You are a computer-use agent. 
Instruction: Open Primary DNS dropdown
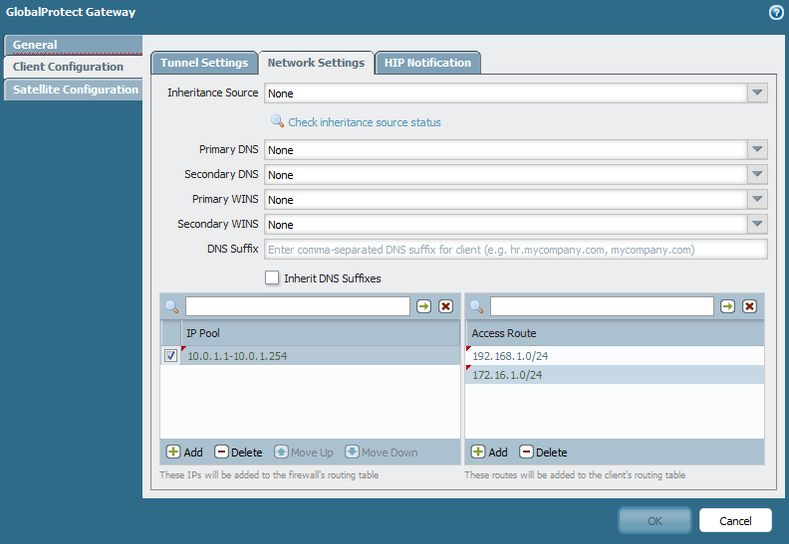click(x=757, y=150)
